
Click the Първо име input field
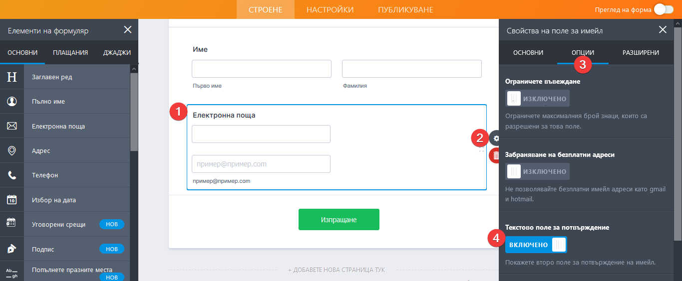[261, 69]
